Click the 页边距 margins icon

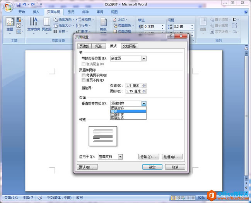pyautogui.click(x=47, y=21)
